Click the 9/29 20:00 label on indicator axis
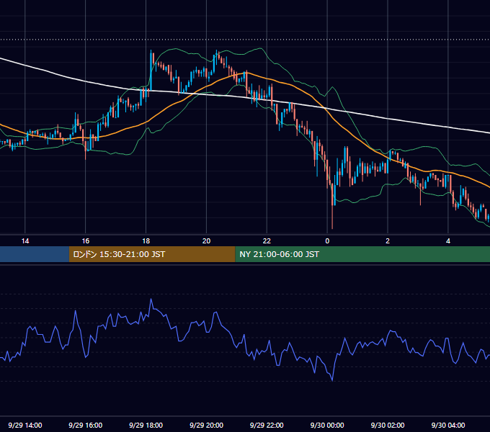The height and width of the screenshot is (432, 490). tap(206, 425)
